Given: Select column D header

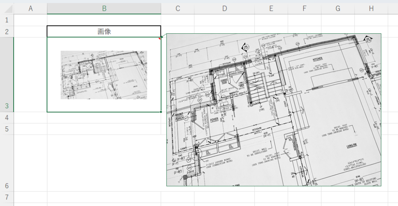Looking at the screenshot, I should [x=224, y=9].
